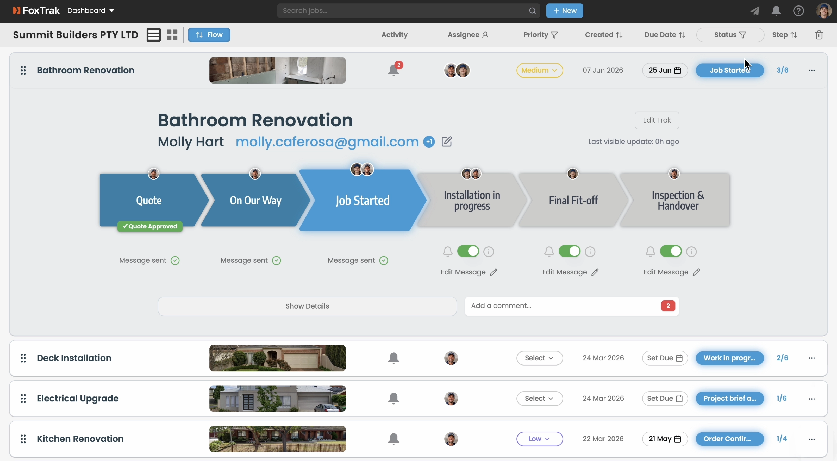Open Dashboard dropdown menu
The height and width of the screenshot is (461, 837).
pyautogui.click(x=91, y=11)
